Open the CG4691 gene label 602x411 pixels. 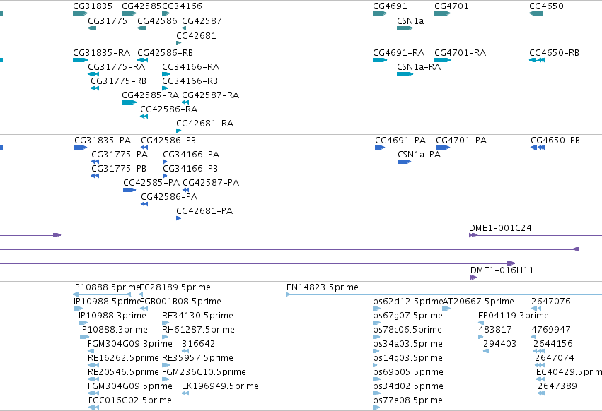[390, 6]
